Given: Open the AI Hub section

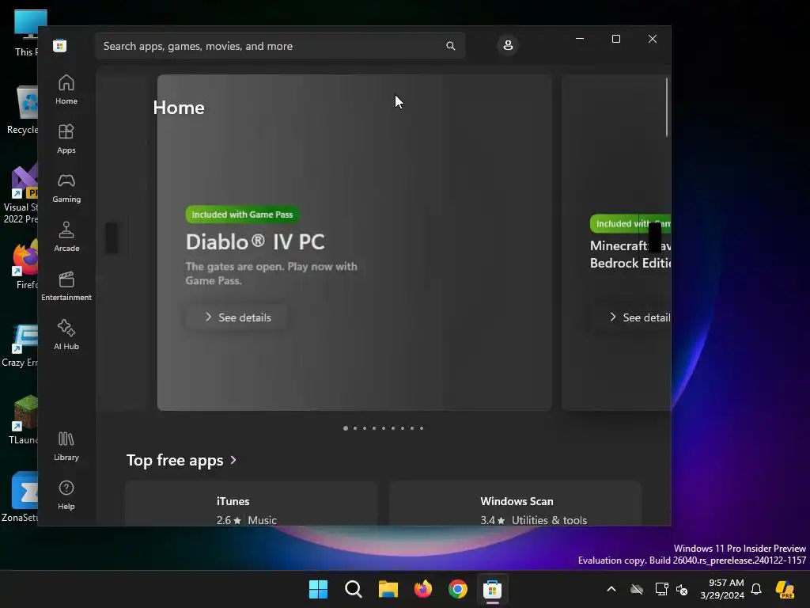Looking at the screenshot, I should [x=66, y=336].
